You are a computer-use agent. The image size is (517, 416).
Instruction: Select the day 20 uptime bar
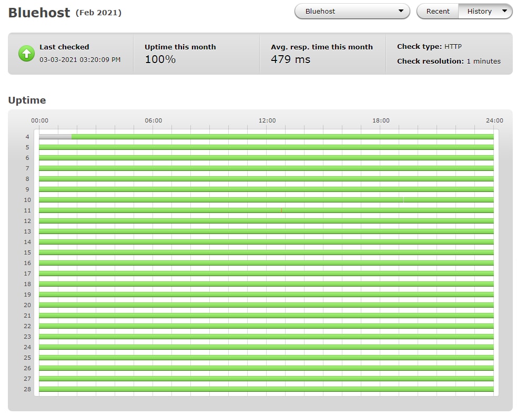(266, 305)
